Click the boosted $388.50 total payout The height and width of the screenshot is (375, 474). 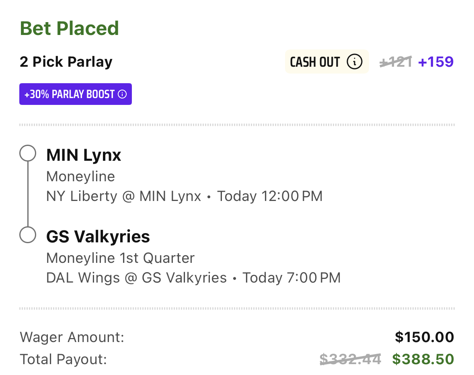click(x=423, y=359)
